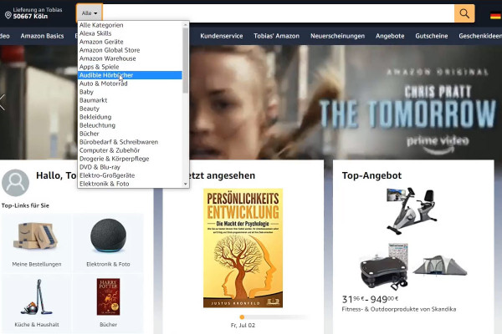The image size is (502, 334).
Task: Click scroll down arrow of category list
Action: coord(186,184)
